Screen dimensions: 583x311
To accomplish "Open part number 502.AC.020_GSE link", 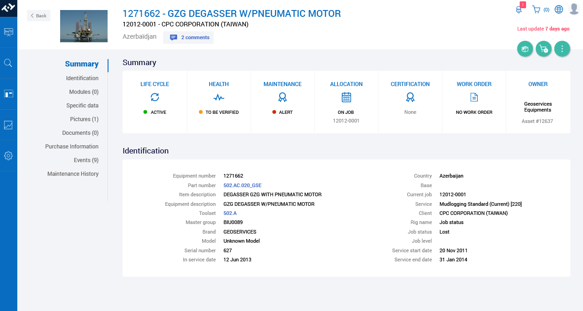I will [242, 185].
